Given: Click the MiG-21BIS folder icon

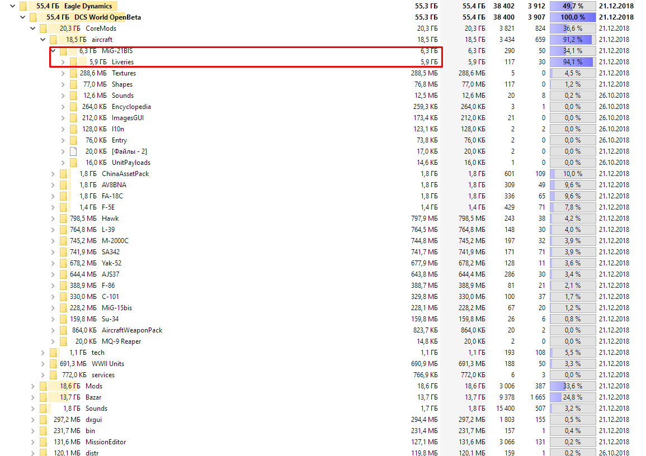Looking at the screenshot, I should 63,51.
